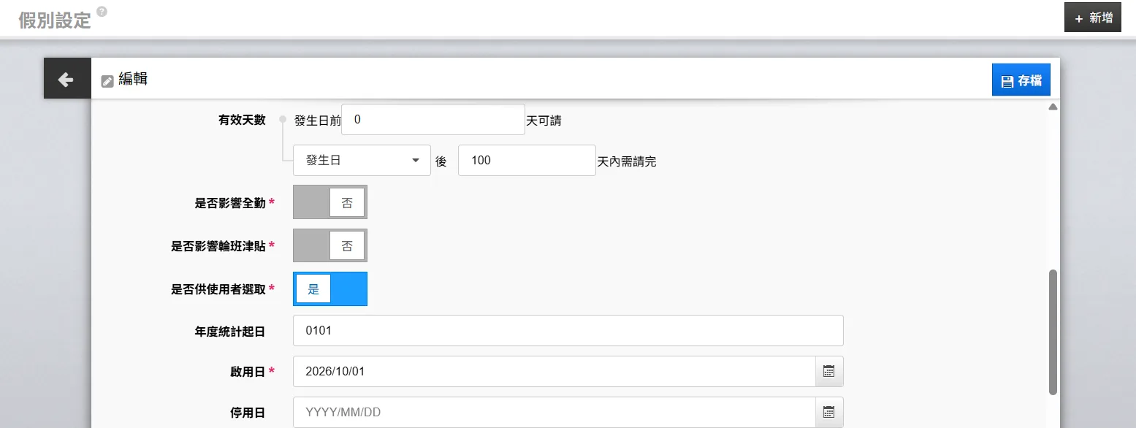The image size is (1136, 428).
Task: Click the 有效天數 label
Action: 242,120
